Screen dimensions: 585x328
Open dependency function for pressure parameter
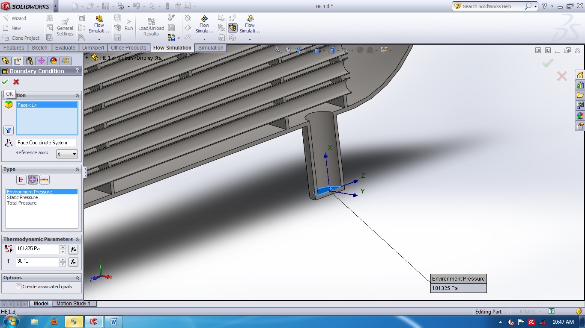(73, 249)
